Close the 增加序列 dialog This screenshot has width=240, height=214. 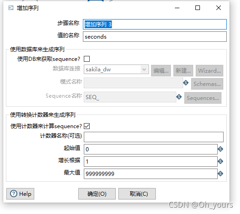click(x=219, y=8)
